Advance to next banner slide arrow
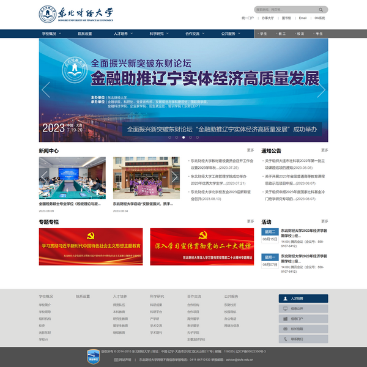Screen dimensions: 367x367 (x=322, y=90)
